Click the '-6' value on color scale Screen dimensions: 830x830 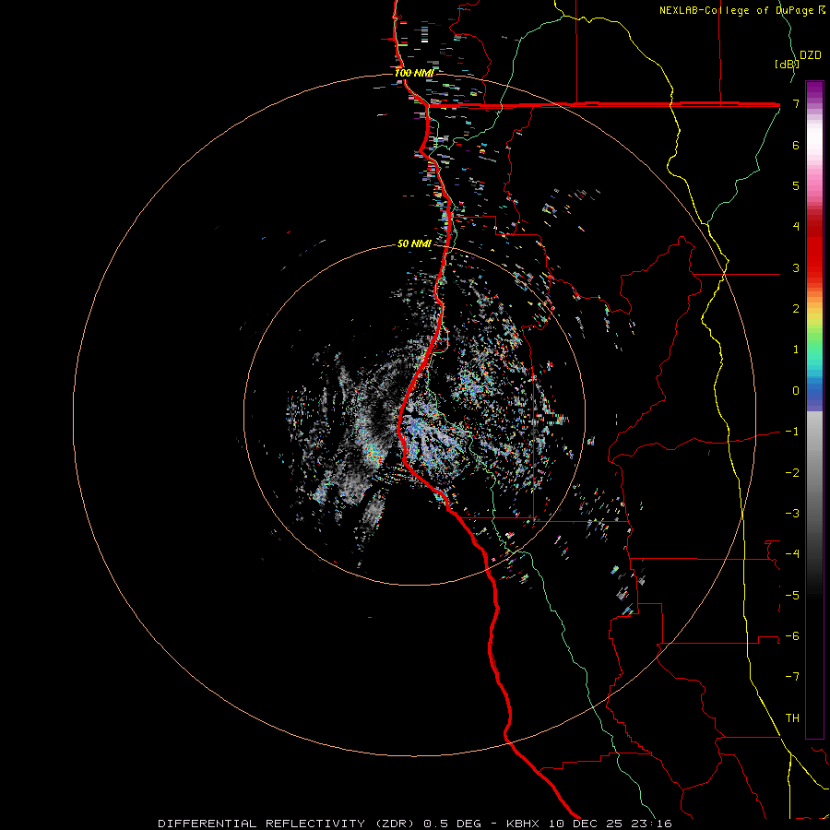[792, 636]
